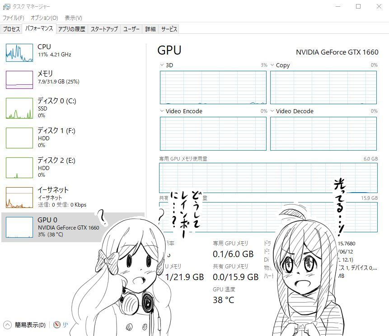This screenshot has height=336, width=389.
Task: Click the GPU 温度 label
Action: pos(224,289)
